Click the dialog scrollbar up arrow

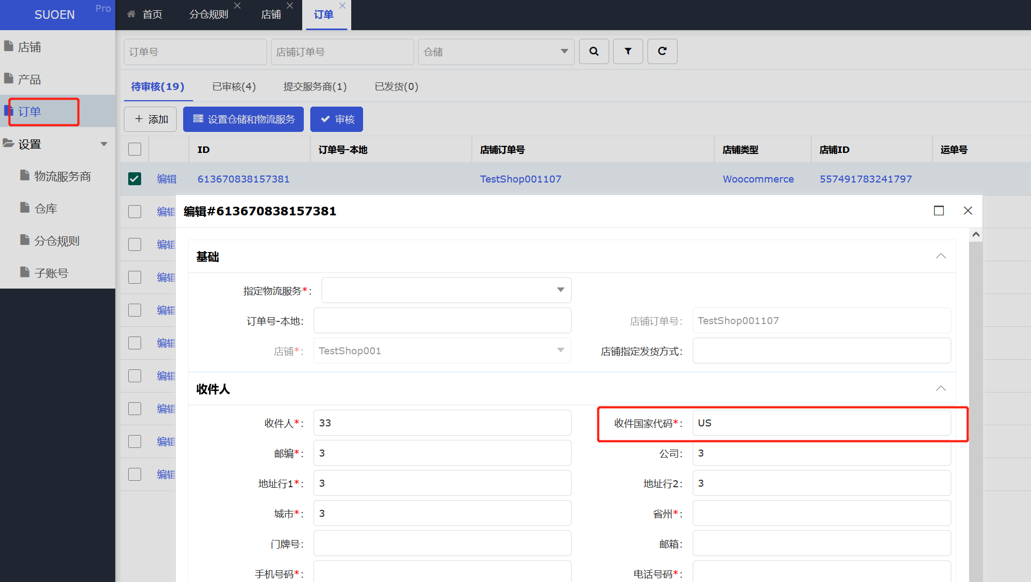[x=976, y=235]
